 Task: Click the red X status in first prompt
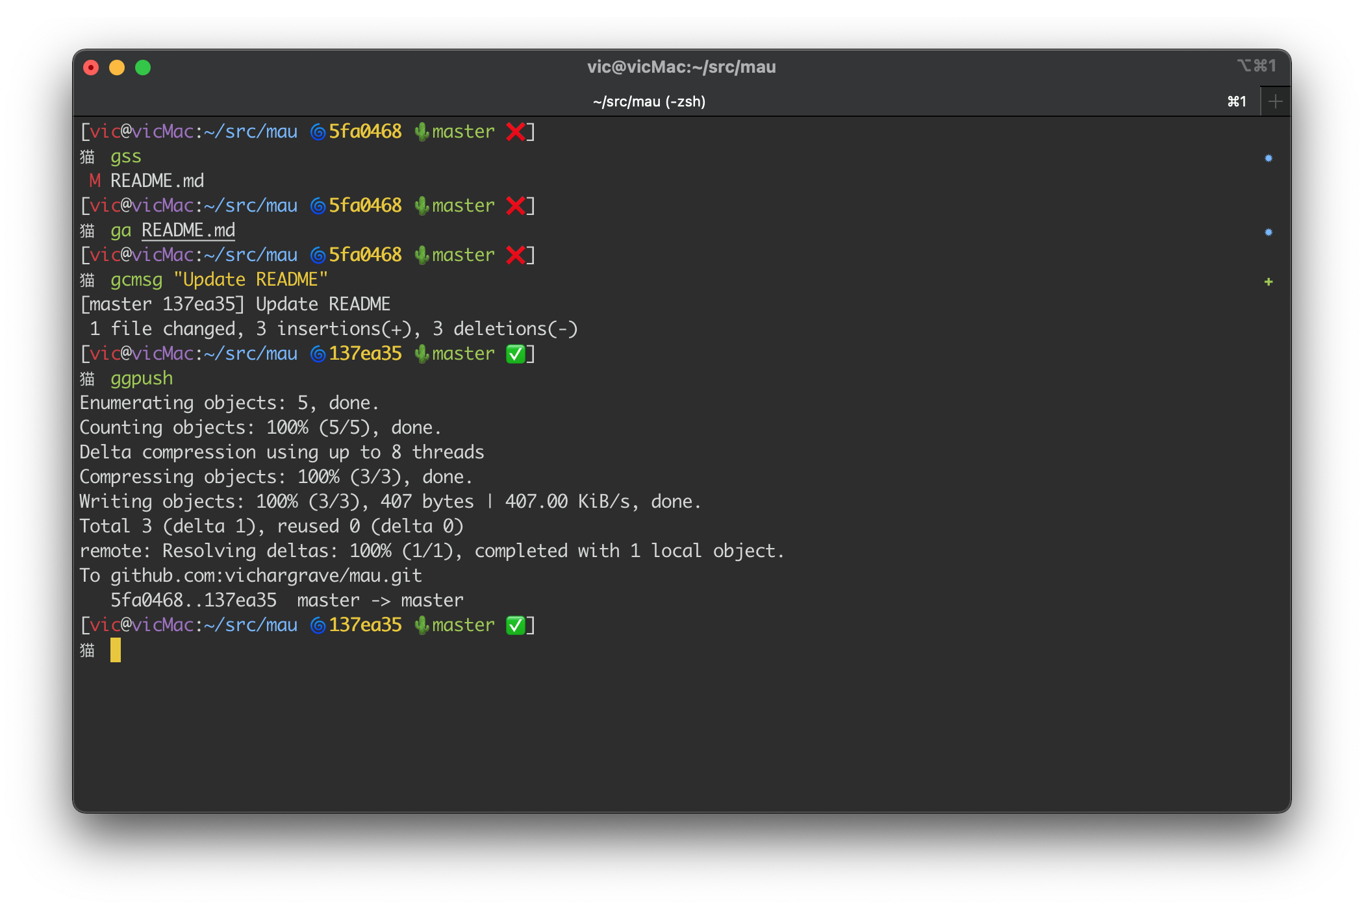click(x=516, y=132)
